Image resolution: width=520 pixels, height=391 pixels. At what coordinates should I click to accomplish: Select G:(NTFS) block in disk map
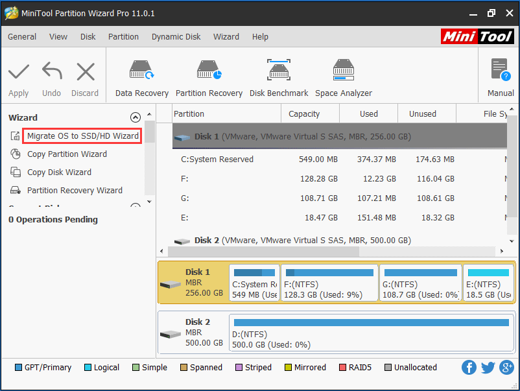(x=421, y=283)
